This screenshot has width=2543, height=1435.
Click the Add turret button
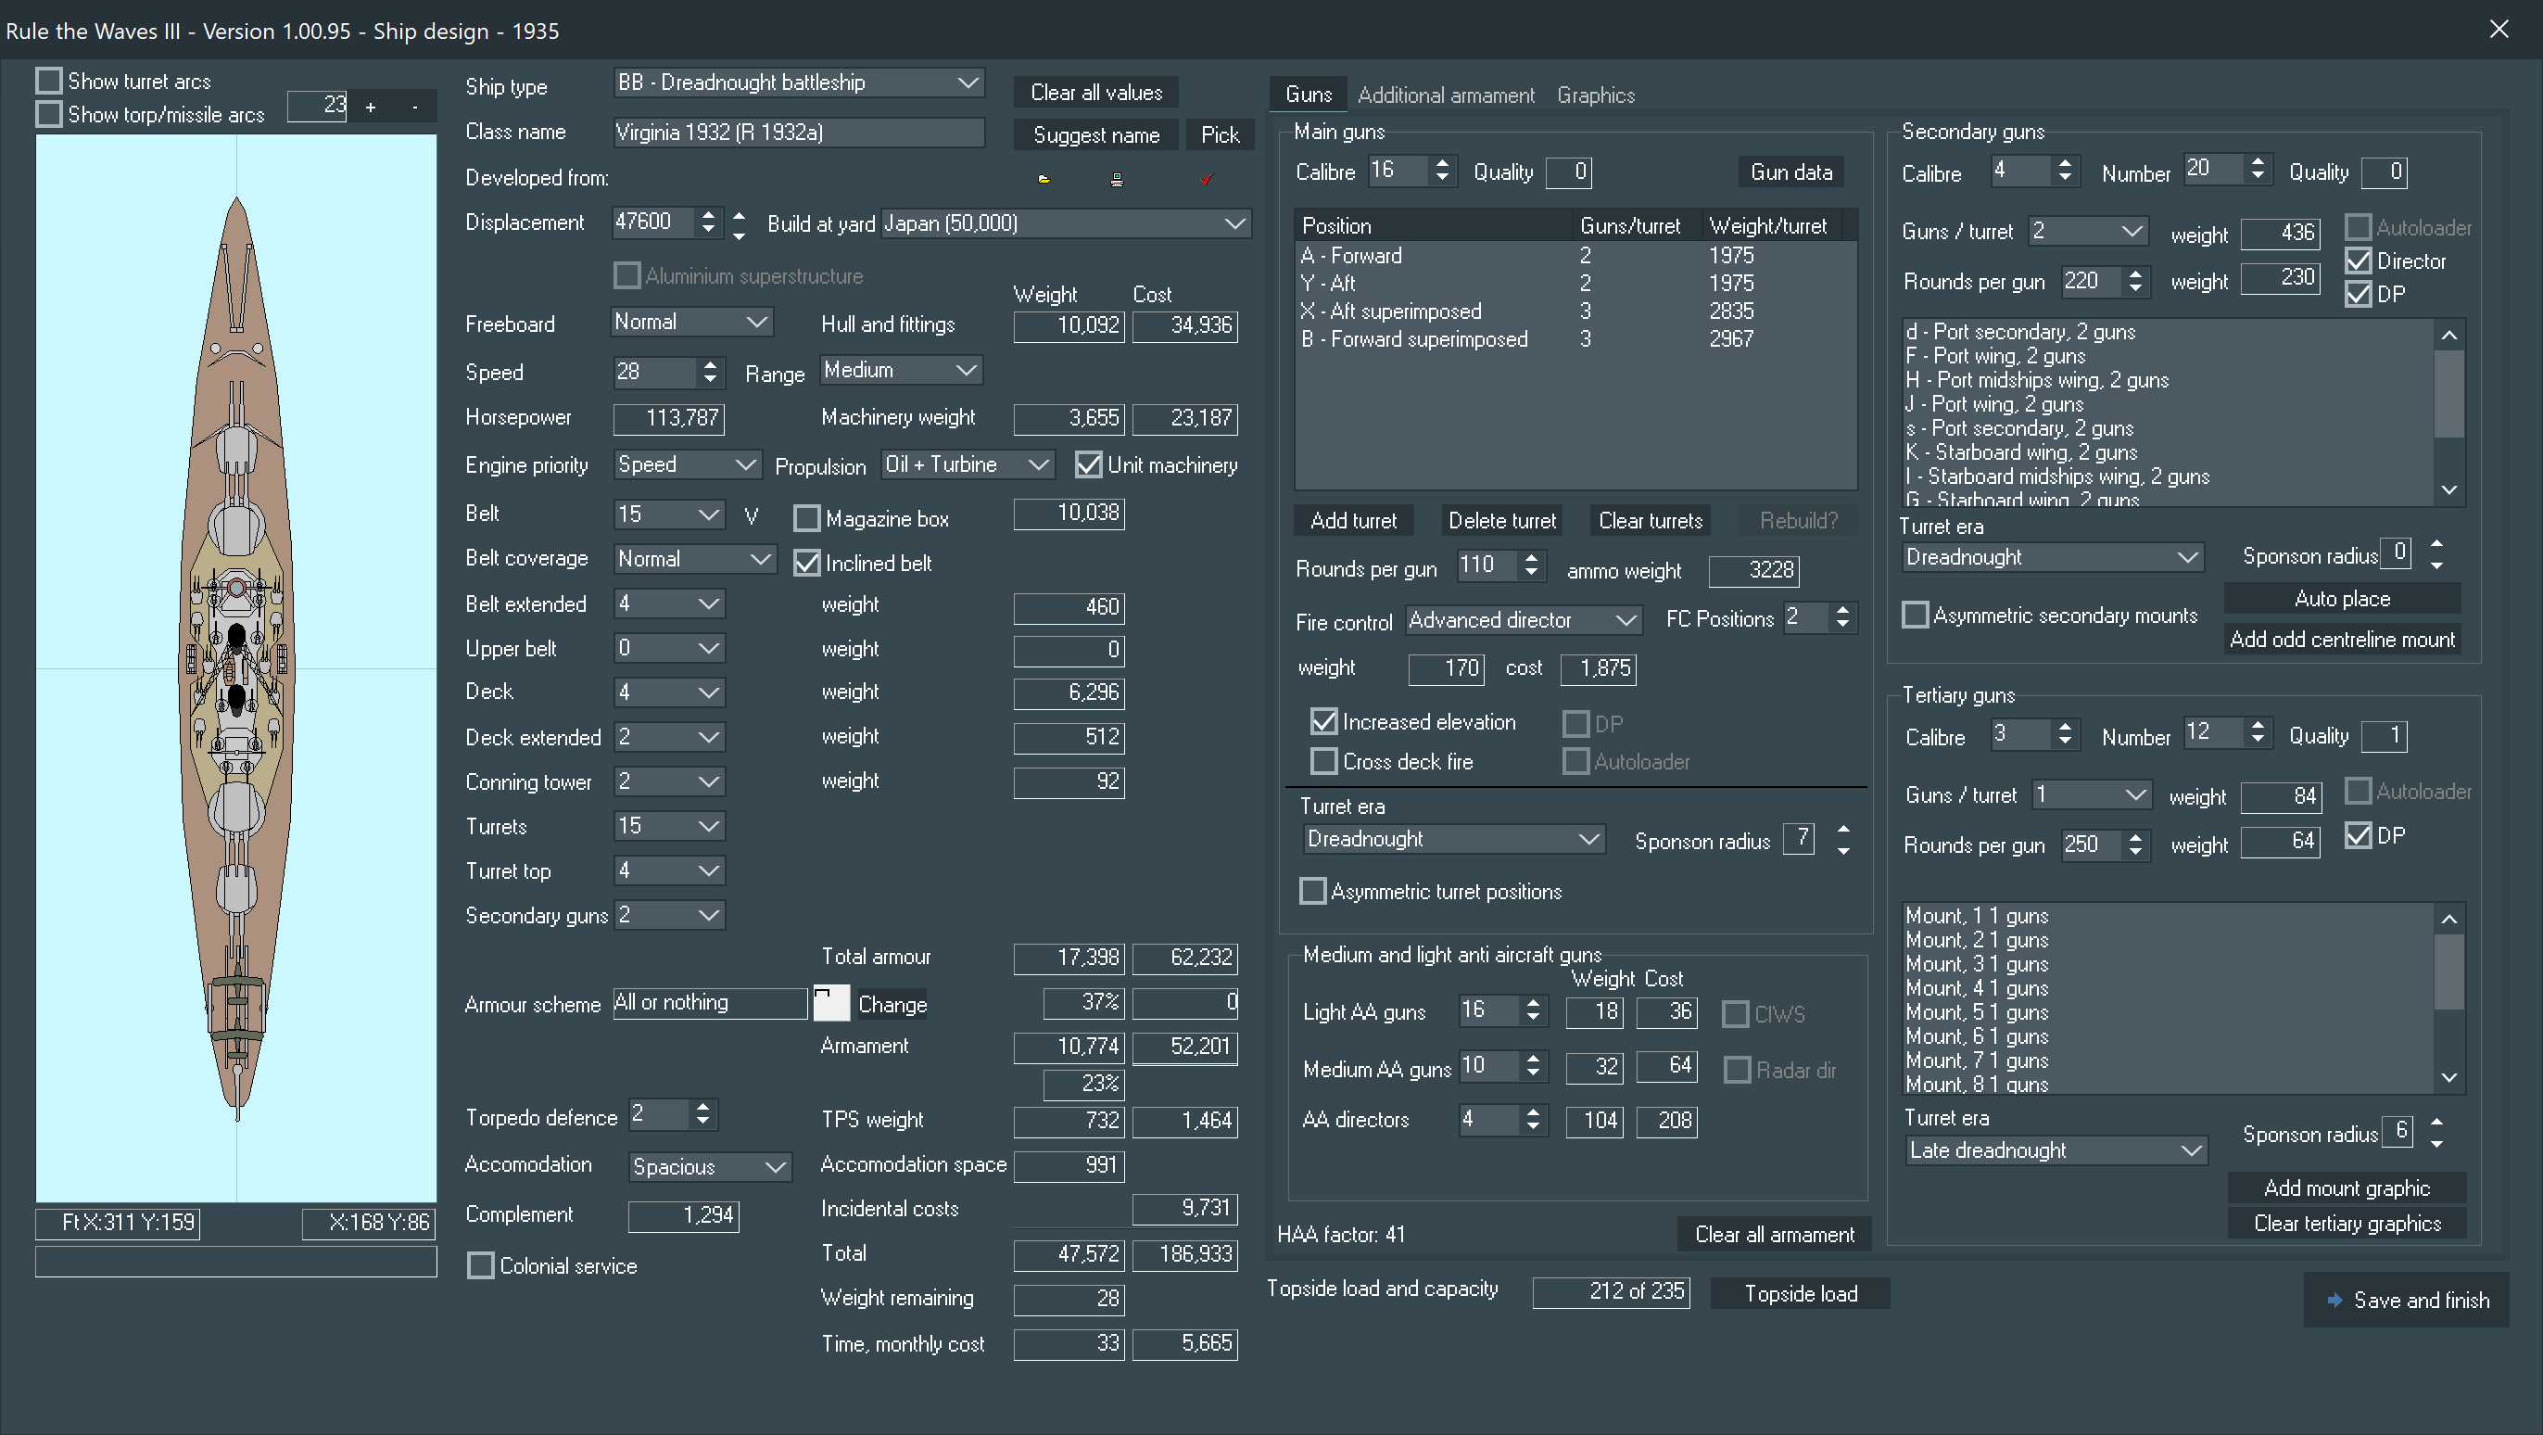pyautogui.click(x=1352, y=520)
